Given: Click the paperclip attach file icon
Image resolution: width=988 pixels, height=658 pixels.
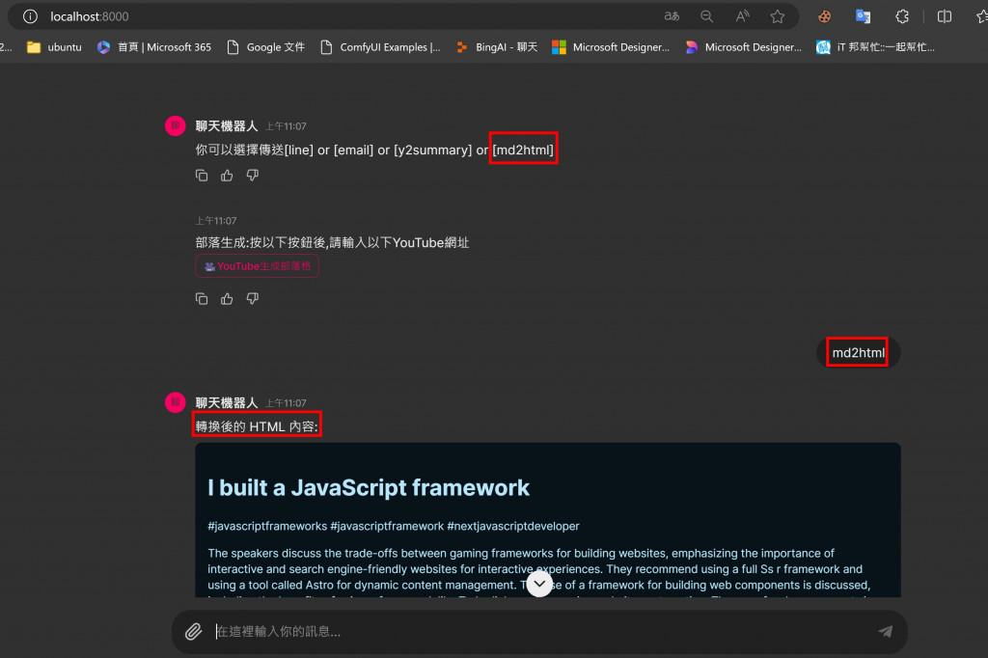Looking at the screenshot, I should pos(193,632).
